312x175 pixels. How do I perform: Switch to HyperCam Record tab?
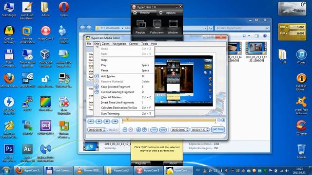pos(144,13)
